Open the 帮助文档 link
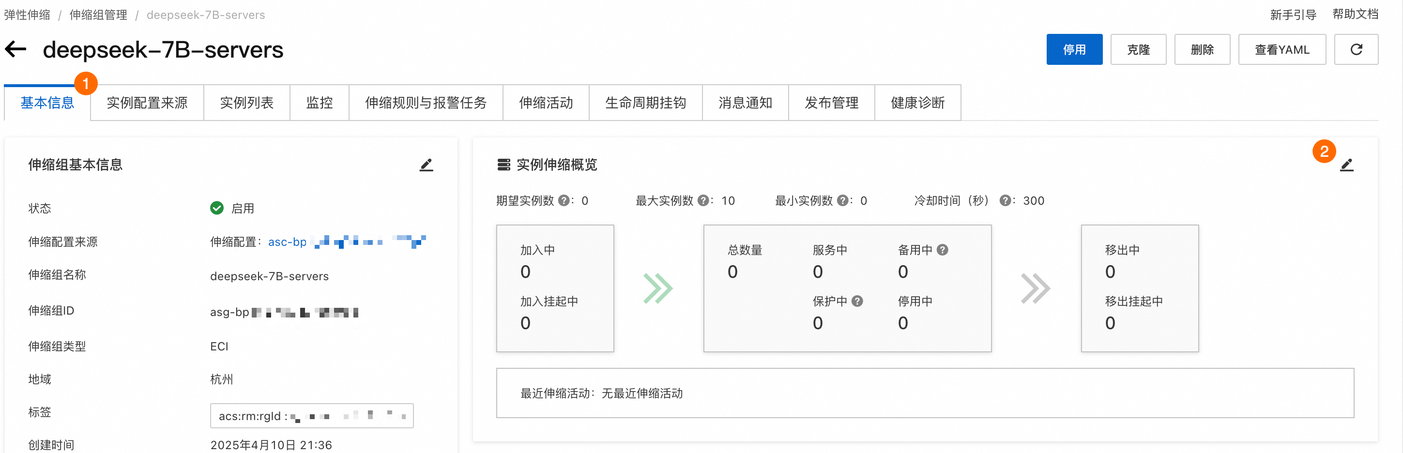 tap(1355, 15)
